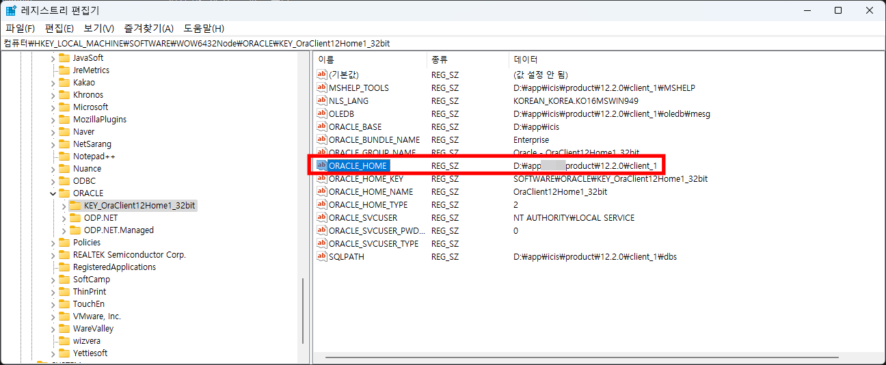Select the RegisteredApplications folder icon
886x365 pixels.
[64, 267]
